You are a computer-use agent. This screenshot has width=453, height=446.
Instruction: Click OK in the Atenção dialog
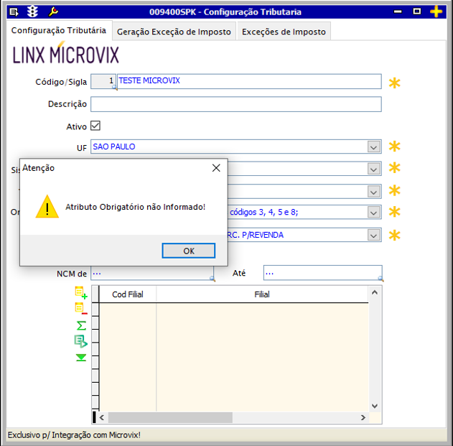point(189,251)
